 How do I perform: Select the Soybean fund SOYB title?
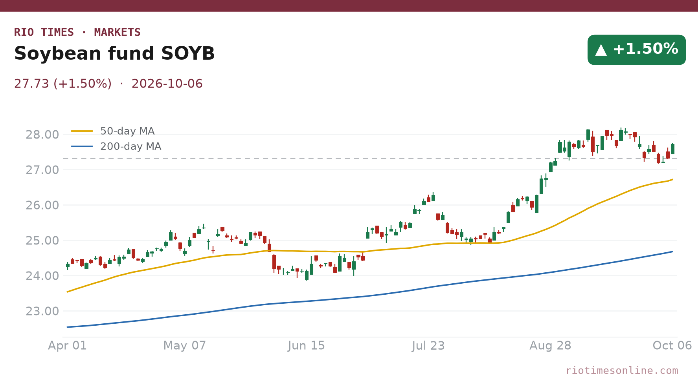(114, 54)
